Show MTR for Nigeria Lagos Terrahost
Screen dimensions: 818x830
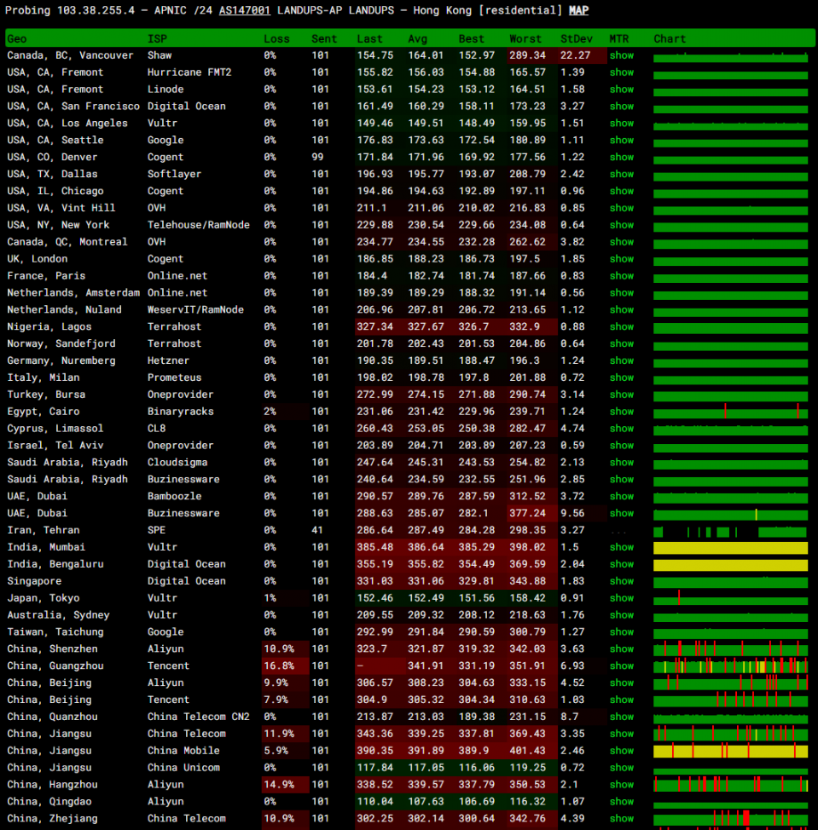tap(621, 327)
